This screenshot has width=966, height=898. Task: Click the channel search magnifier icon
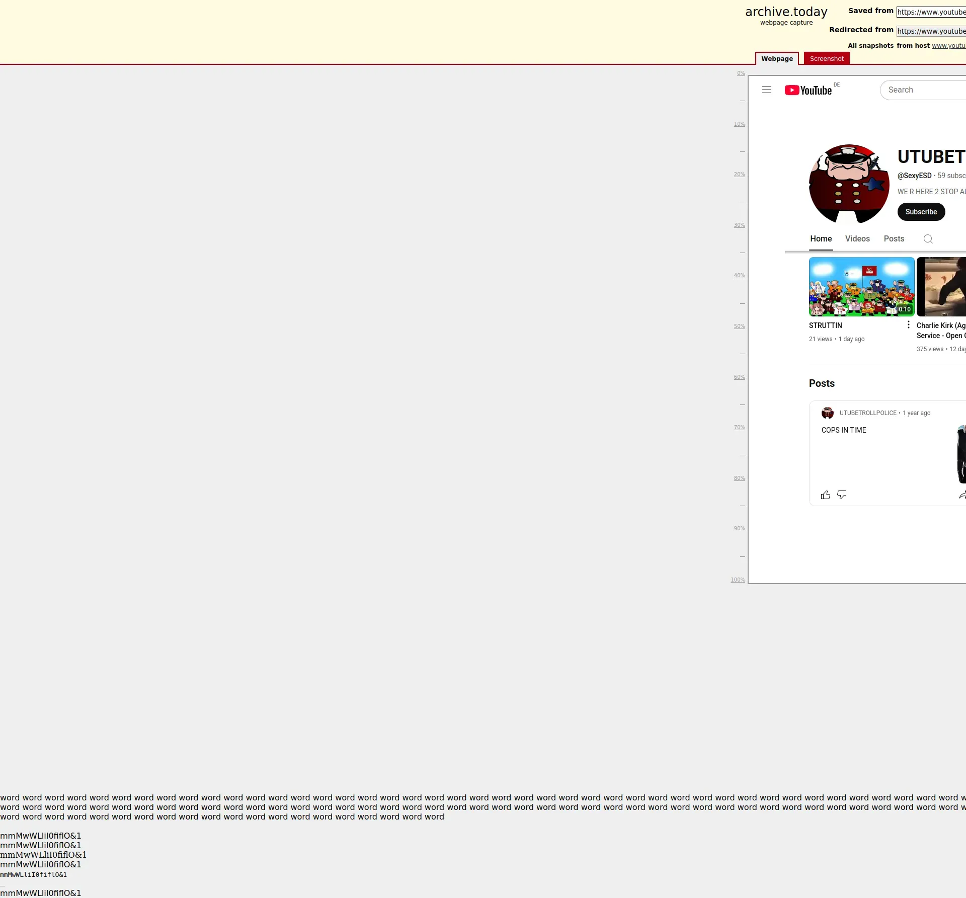[928, 239]
